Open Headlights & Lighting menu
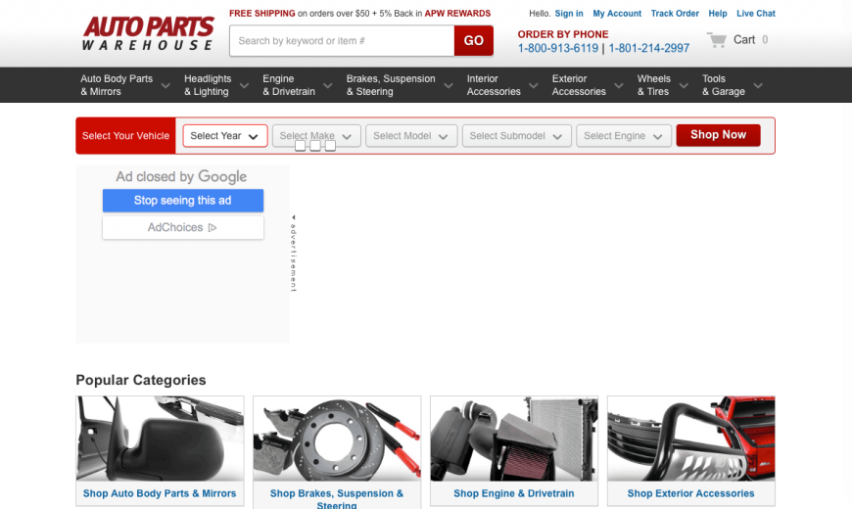This screenshot has height=509, width=852. coord(208,85)
